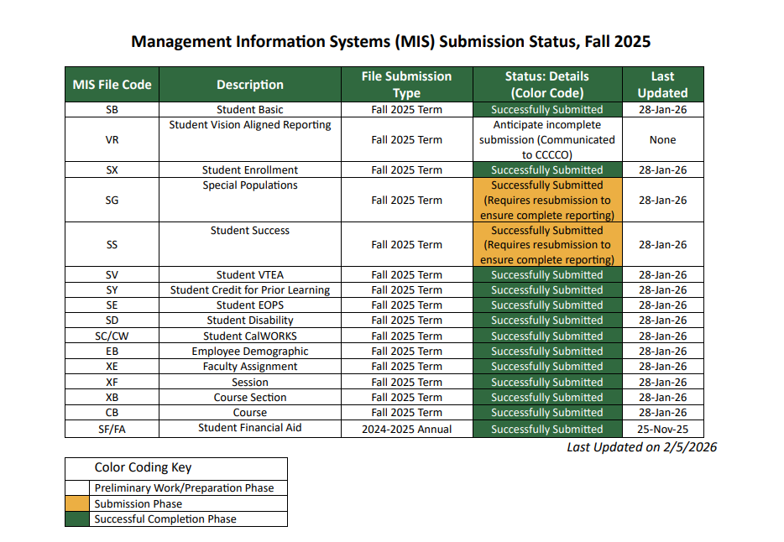Click the Status: Details column header

[x=546, y=84]
